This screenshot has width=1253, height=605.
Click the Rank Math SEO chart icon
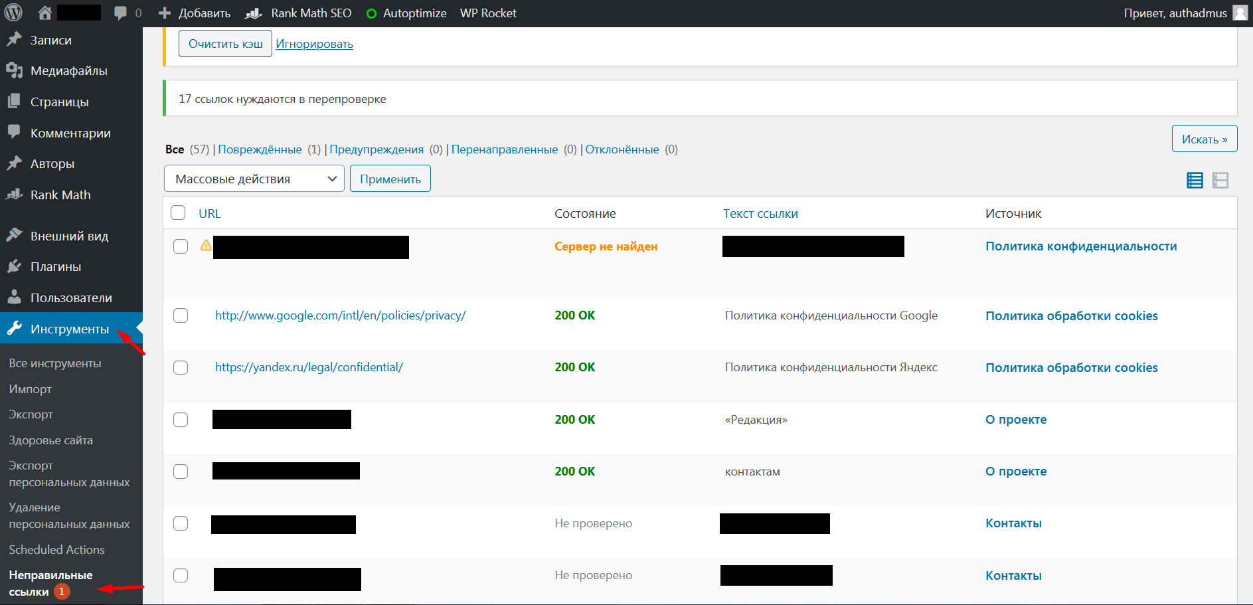[x=252, y=12]
